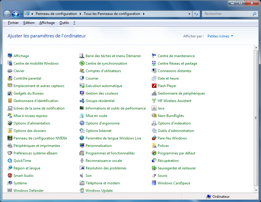The width and height of the screenshot is (261, 202).
Task: Open the Courrier mail icon
Action: (82, 78)
